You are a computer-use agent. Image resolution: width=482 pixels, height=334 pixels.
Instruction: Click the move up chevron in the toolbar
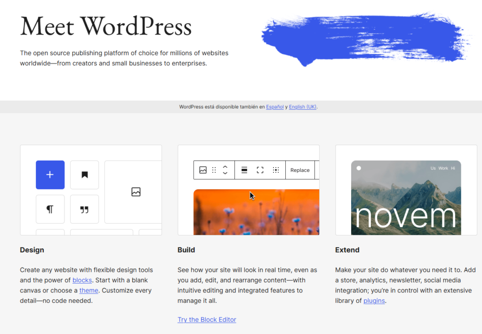point(225,167)
